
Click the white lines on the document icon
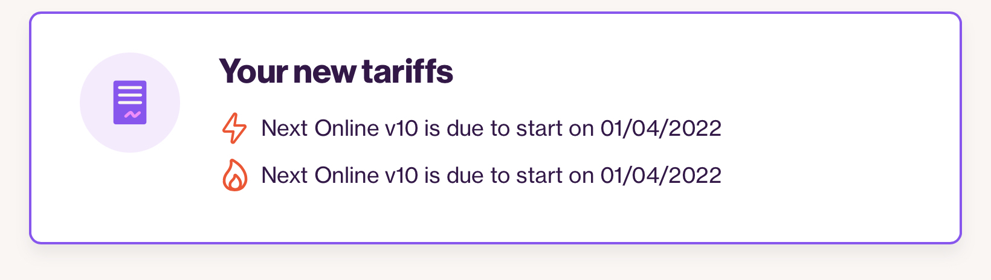pos(130,95)
